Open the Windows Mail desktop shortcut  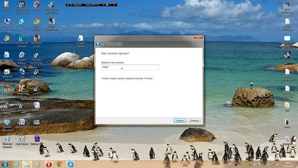(x=7, y=75)
